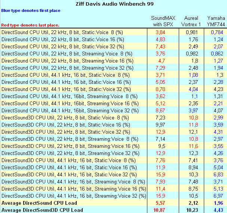Click the Aureal value 11,6
Viewport: 227px width, 213px height.
193,146
